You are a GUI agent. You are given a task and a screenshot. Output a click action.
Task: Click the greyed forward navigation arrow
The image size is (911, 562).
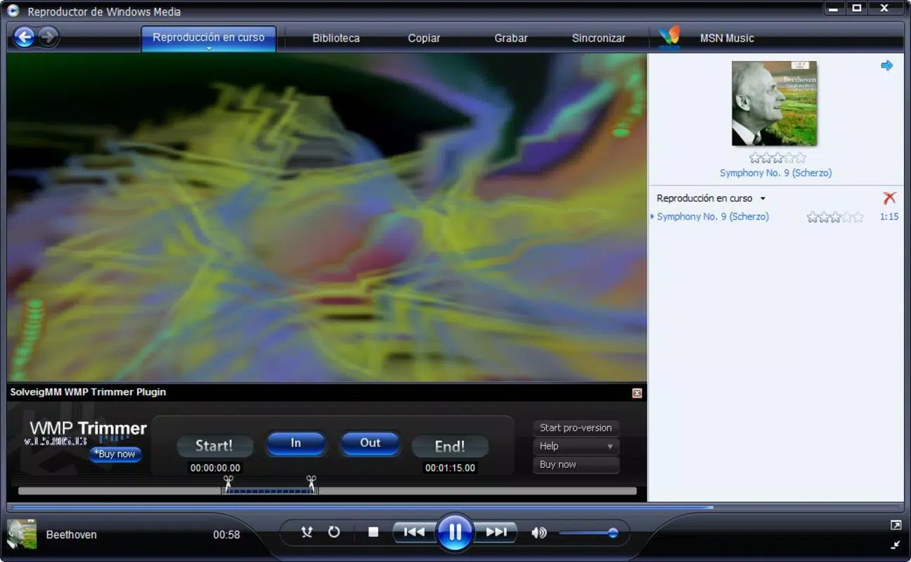pos(48,37)
